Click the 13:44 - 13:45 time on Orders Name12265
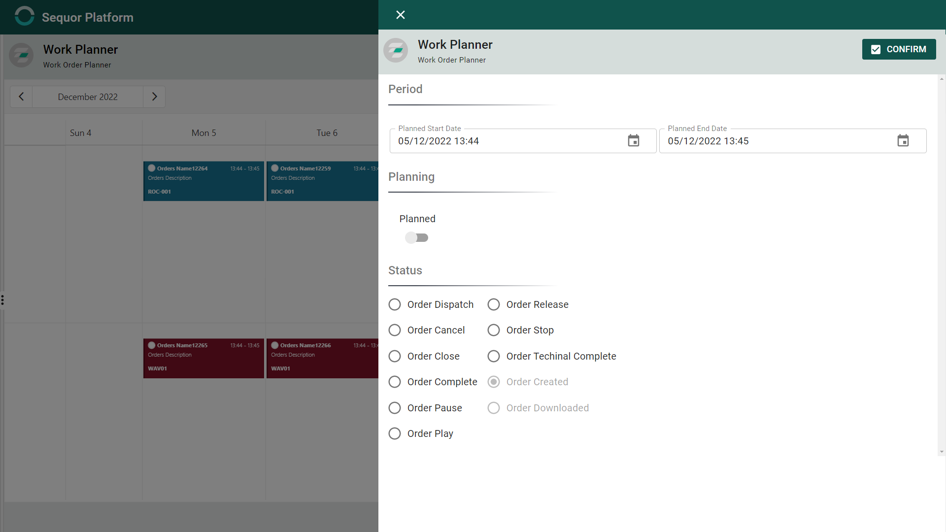Viewport: 946px width, 532px height. pos(245,345)
